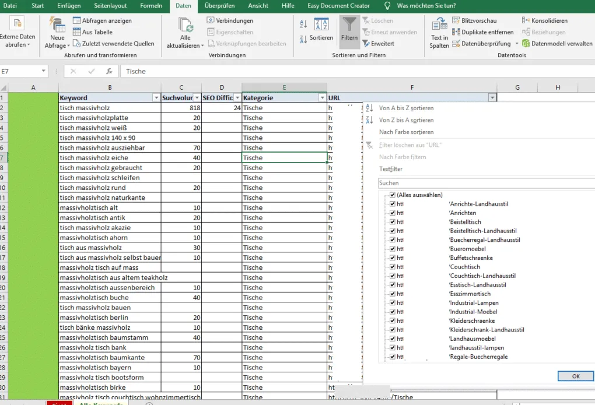This screenshot has height=405, width=595.
Task: Click Duplikate entfernen
Action: pyautogui.click(x=482, y=32)
